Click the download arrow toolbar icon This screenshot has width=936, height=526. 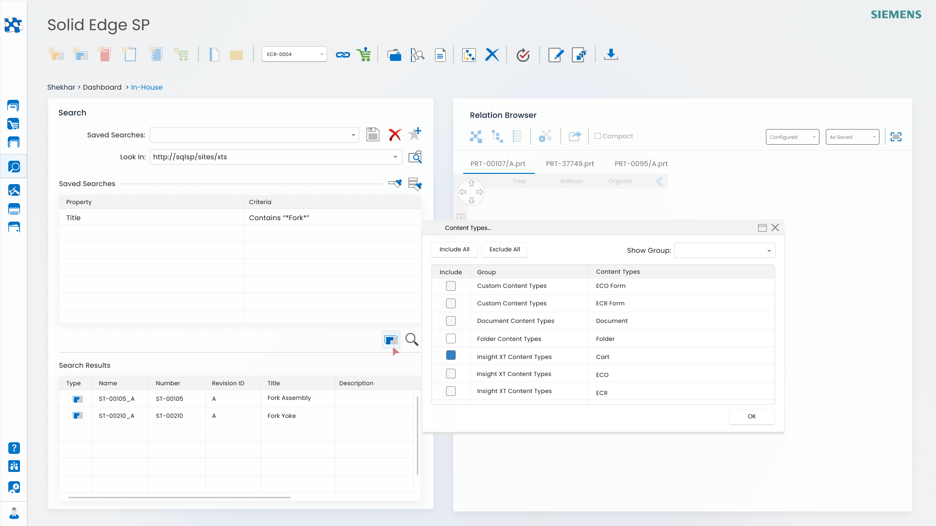611,55
